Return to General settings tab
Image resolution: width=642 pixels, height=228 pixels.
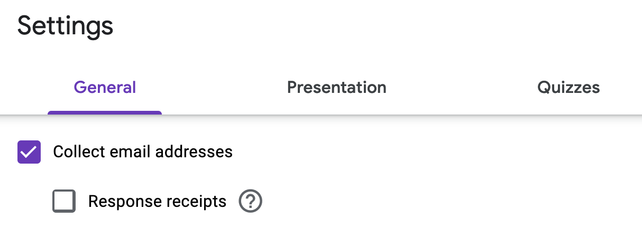[105, 87]
